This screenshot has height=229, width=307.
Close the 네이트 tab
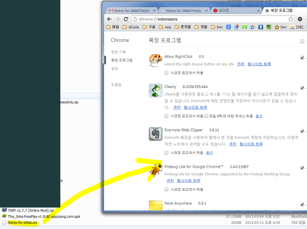click(x=258, y=11)
